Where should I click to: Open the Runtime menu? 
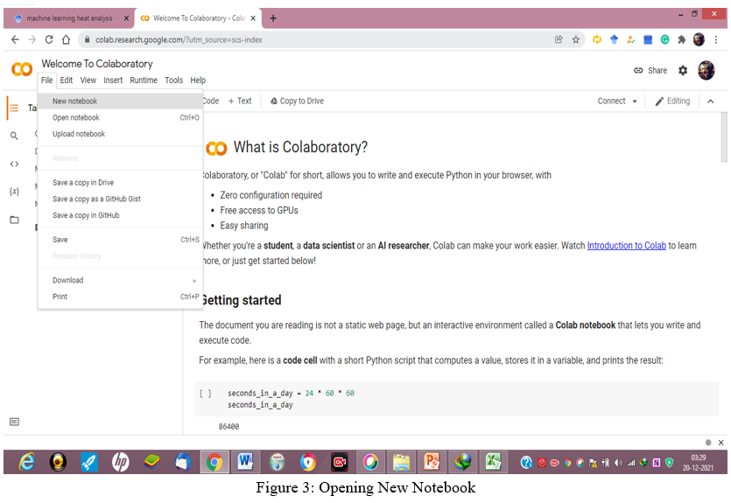pyautogui.click(x=144, y=80)
